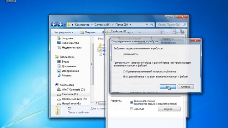Viewport: 228px width, 128px height.
Task: Select Camtasia (D:) in the address breadcrumb
Action: pyautogui.click(x=102, y=25)
